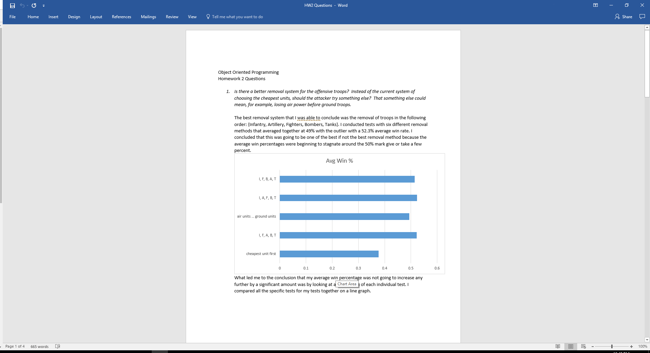Click the zoom slider handle
This screenshot has height=353, width=650.
[612, 346]
